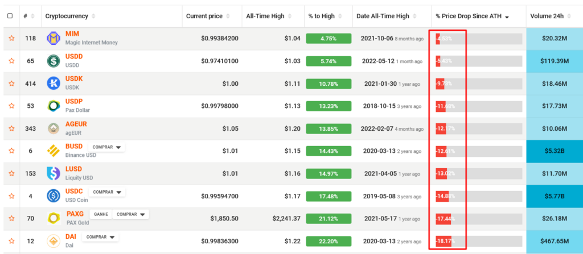Tick the select-all checkbox in header
This screenshot has height=254, width=583.
pyautogui.click(x=10, y=16)
